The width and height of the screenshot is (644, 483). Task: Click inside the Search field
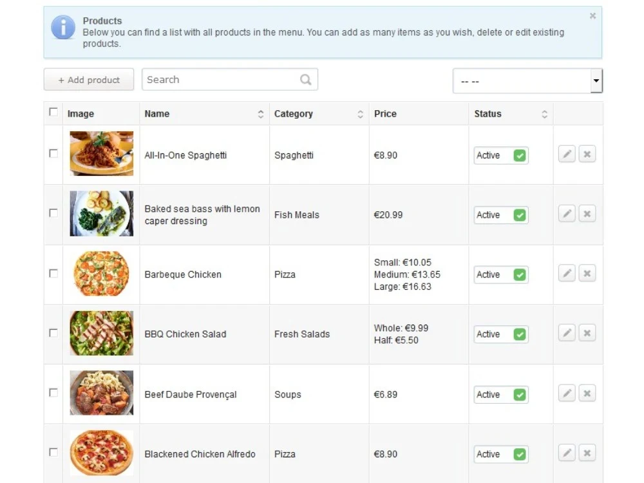point(219,79)
